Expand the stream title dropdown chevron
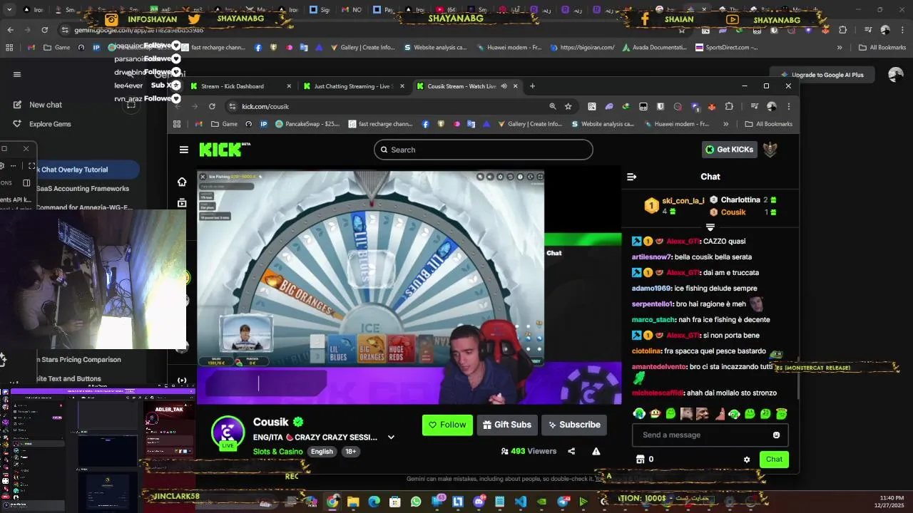Viewport: 913px width, 513px height. 391,437
